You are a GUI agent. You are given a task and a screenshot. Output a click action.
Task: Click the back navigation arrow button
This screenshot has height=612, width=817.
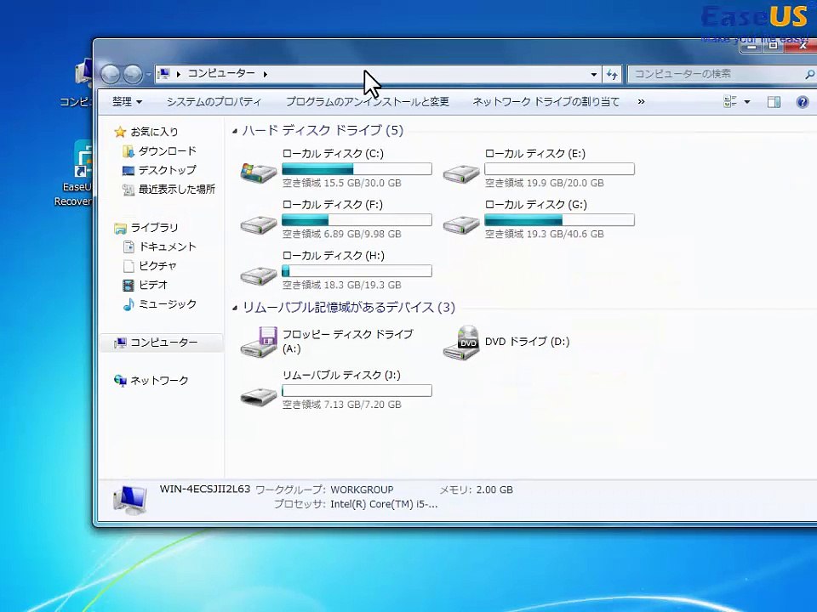point(111,75)
